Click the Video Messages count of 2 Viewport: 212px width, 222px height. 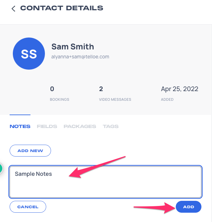tap(101, 89)
